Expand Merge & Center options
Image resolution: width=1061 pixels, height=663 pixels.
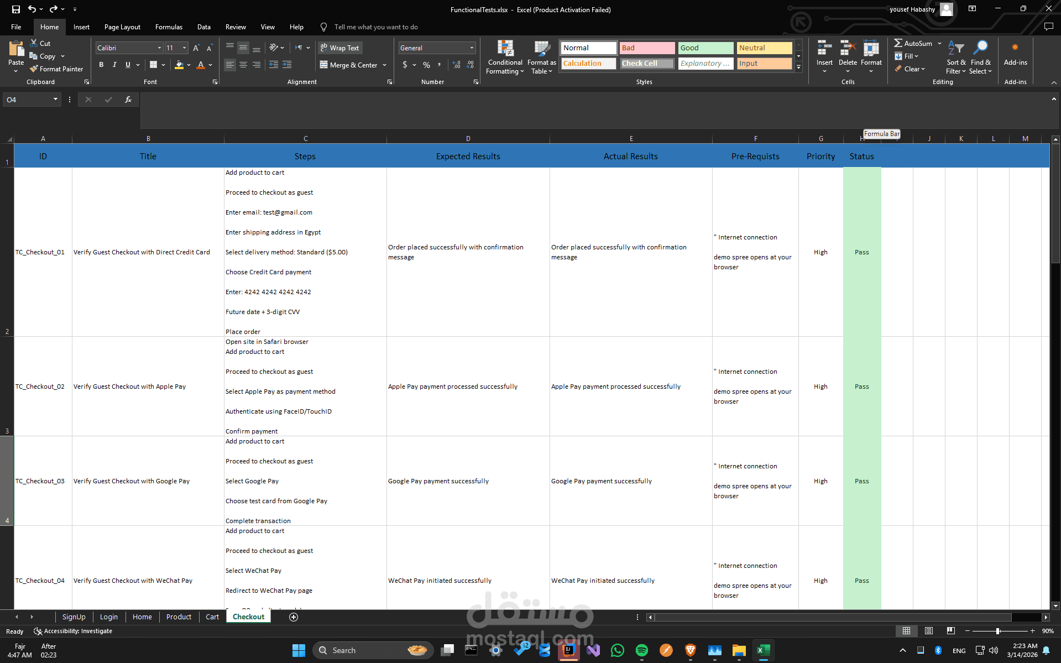385,65
